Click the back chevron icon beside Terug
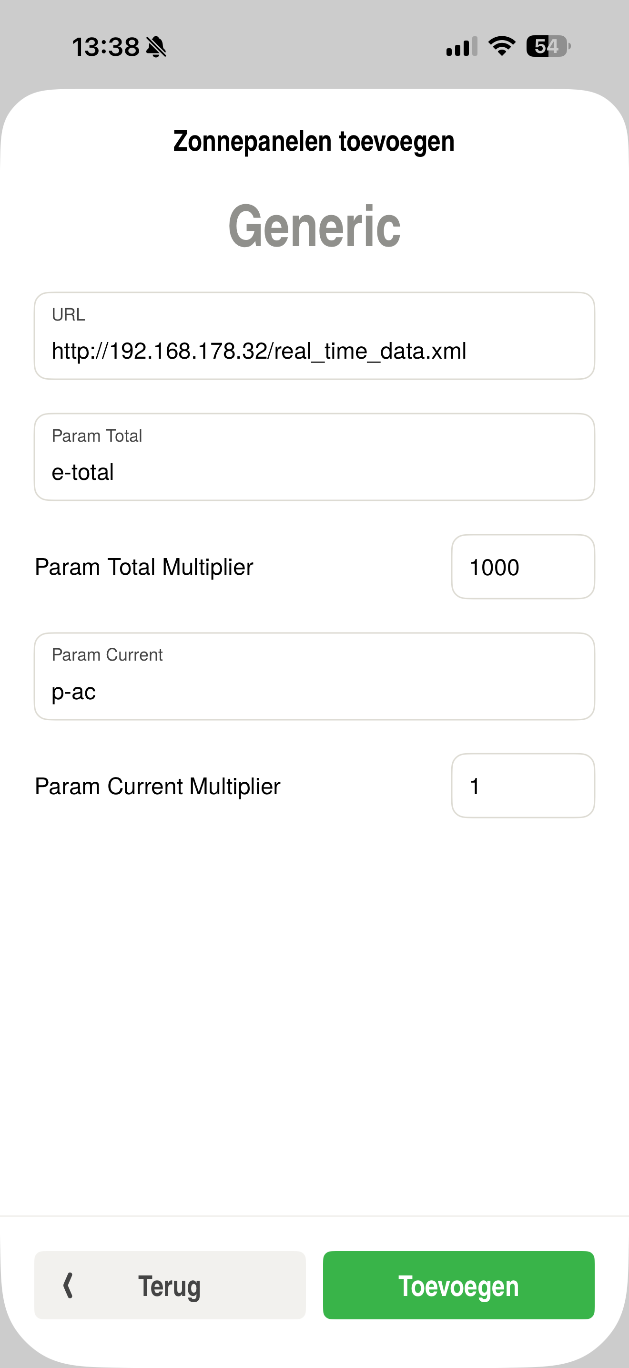The width and height of the screenshot is (629, 1368). 68,1285
